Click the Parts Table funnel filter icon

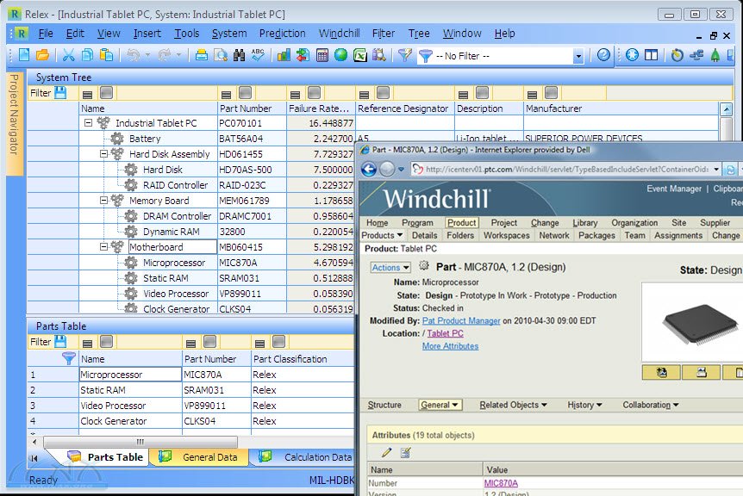click(x=69, y=358)
